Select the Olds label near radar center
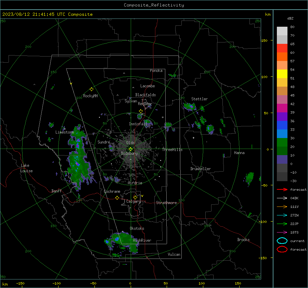 (130, 143)
